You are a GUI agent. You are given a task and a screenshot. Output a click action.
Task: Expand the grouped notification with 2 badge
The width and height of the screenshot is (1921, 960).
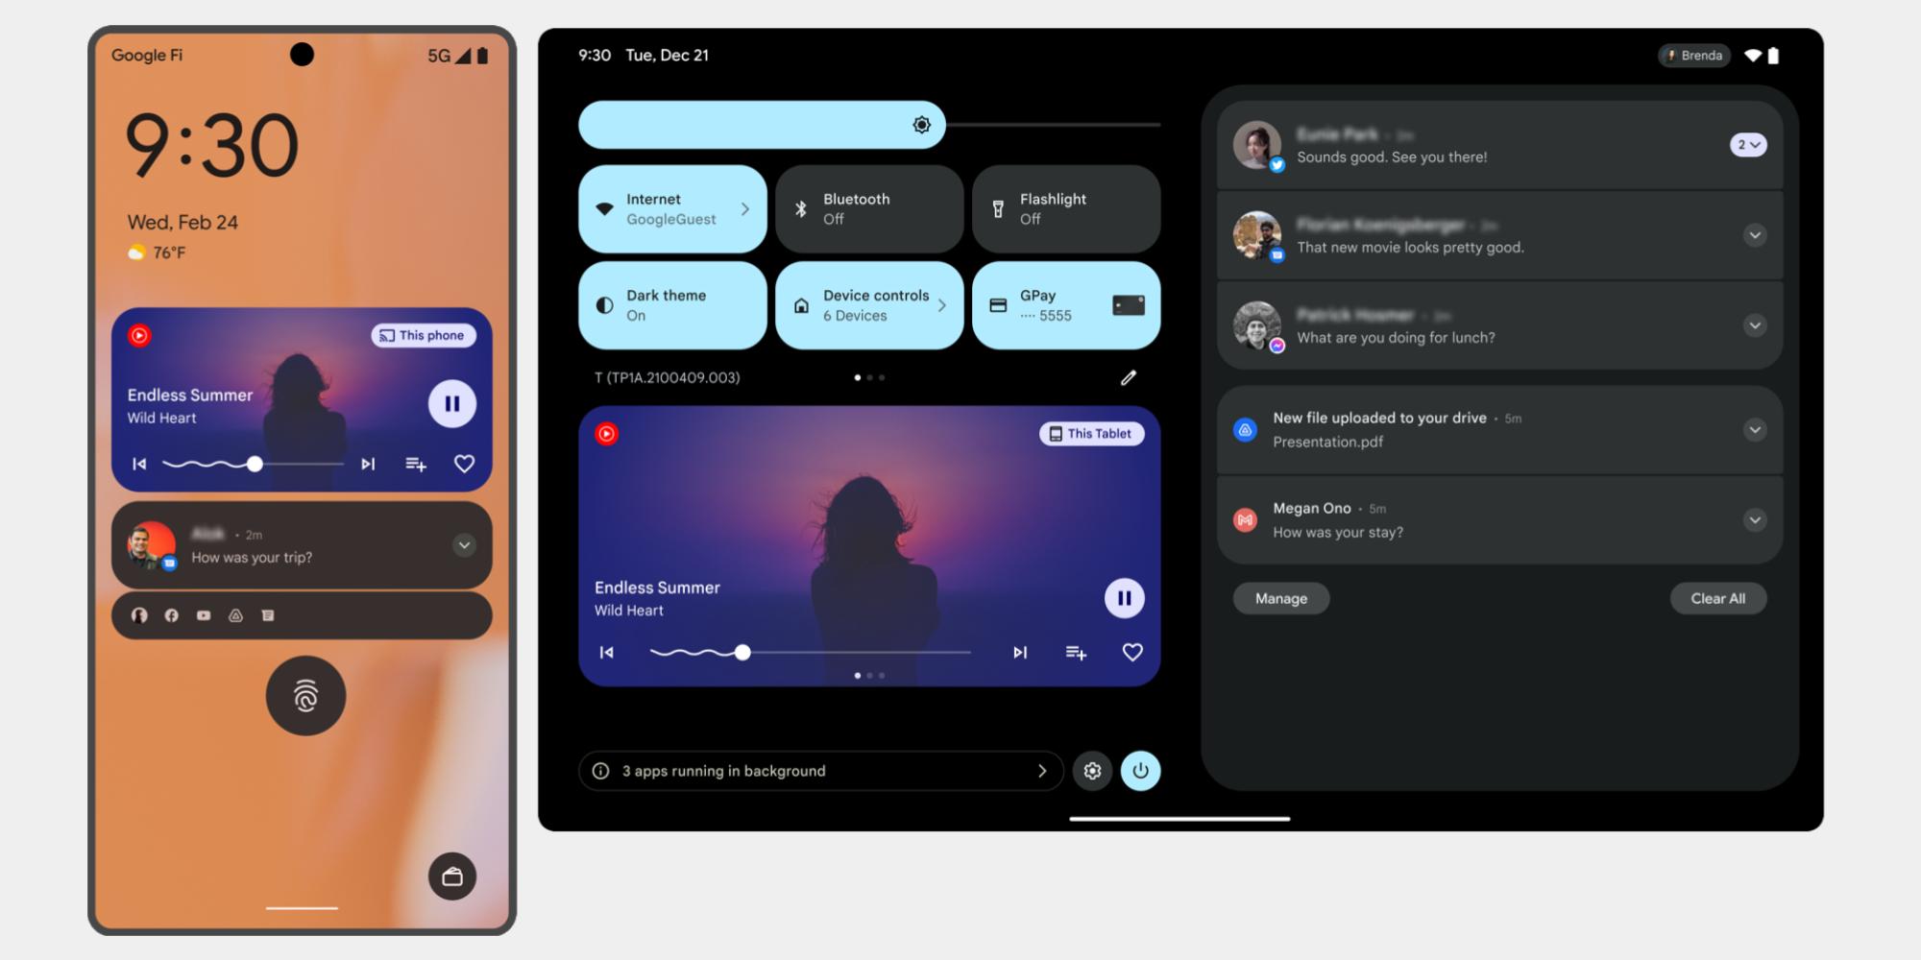click(x=1748, y=145)
